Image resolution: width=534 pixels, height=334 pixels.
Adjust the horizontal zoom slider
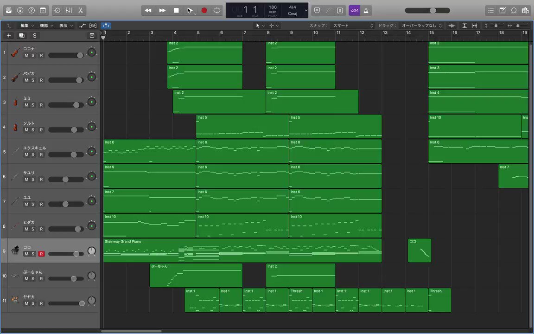(x=517, y=26)
